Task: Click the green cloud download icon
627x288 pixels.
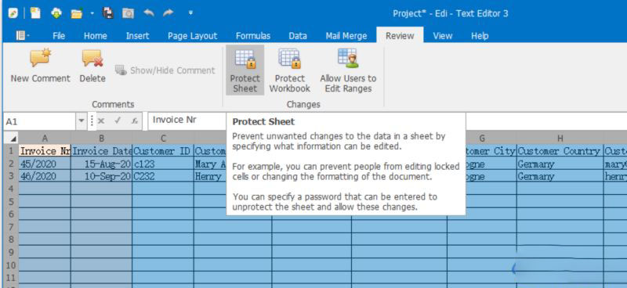Action: pyautogui.click(x=56, y=13)
